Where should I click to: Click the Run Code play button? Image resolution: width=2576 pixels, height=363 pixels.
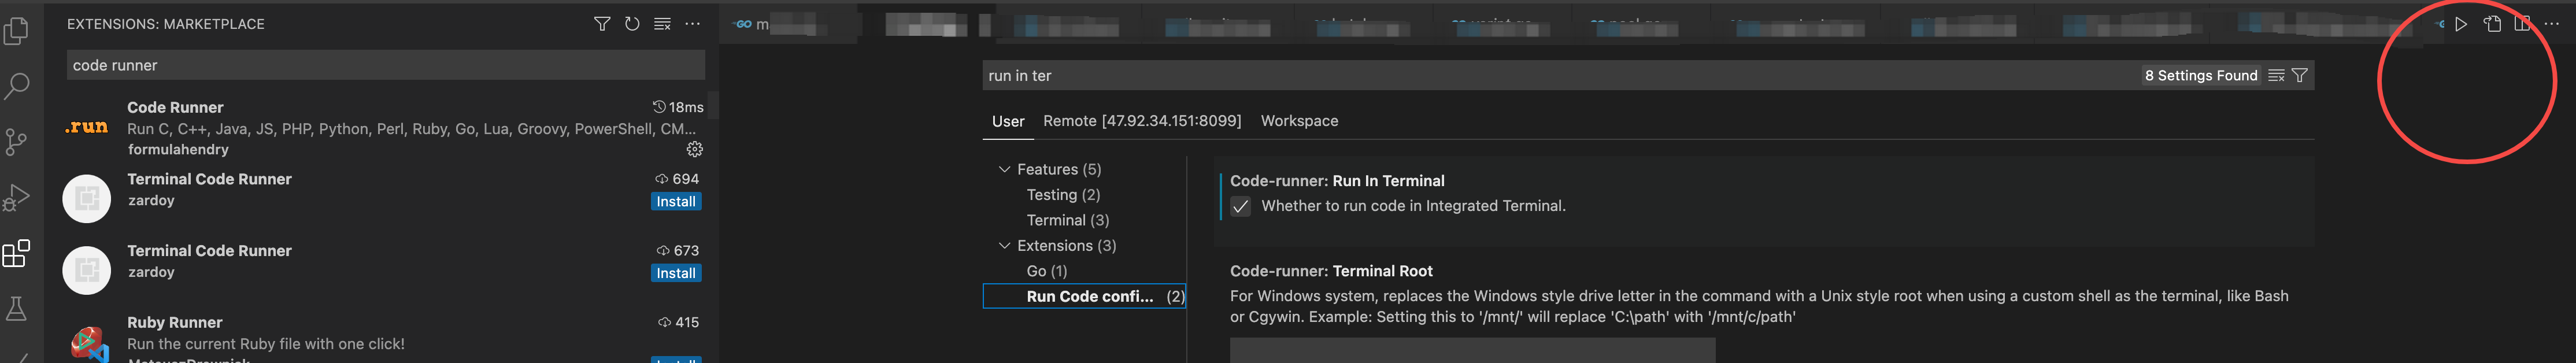2461,24
